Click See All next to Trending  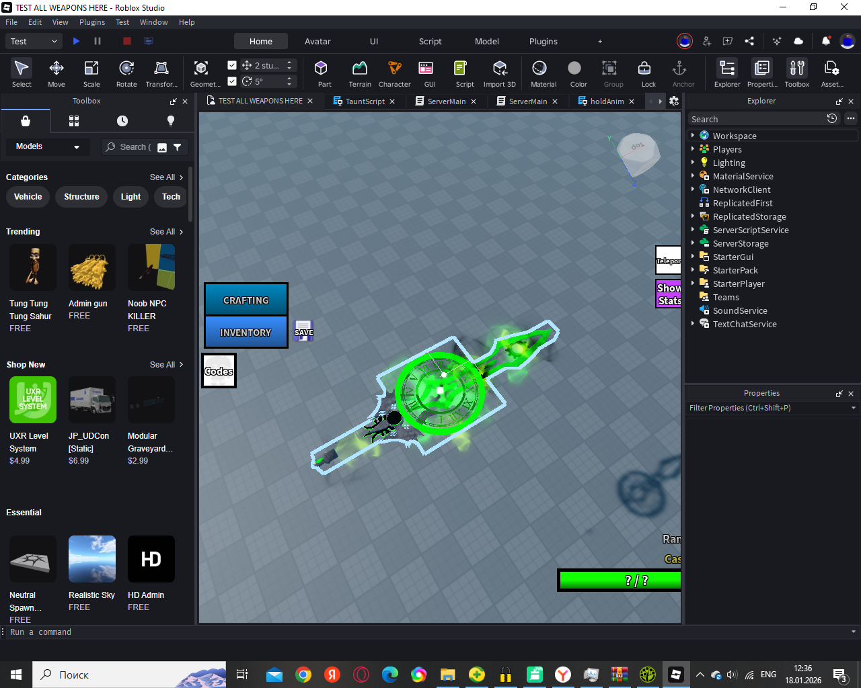(166, 232)
